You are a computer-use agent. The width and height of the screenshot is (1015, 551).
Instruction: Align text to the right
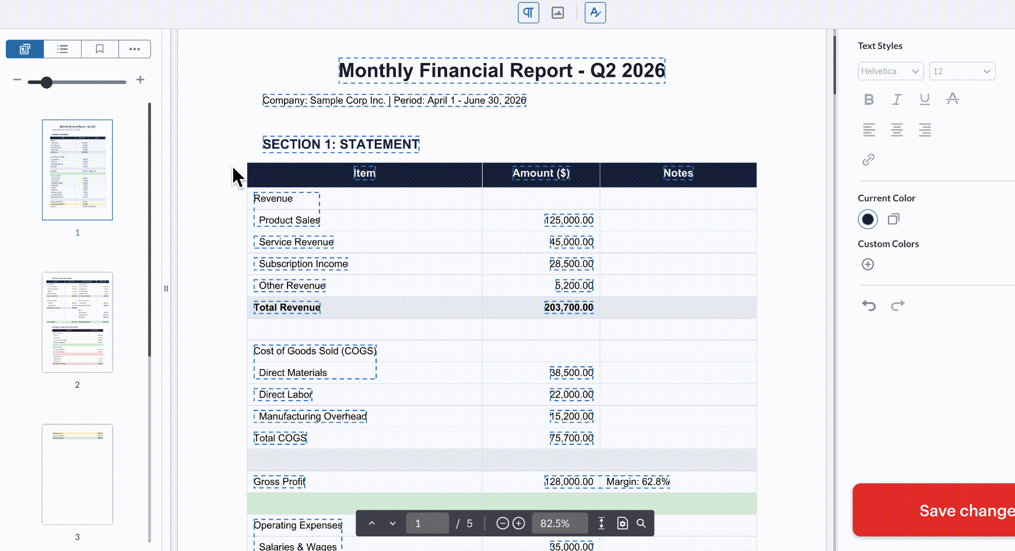point(925,129)
